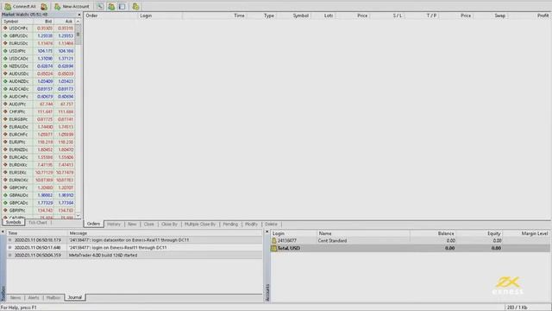Open the Close By tab

[x=169, y=225]
